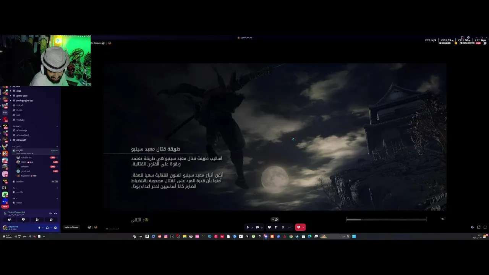This screenshot has width=489, height=275.
Task: Disconnect from voice using the phone icon
Action: (x=55, y=214)
